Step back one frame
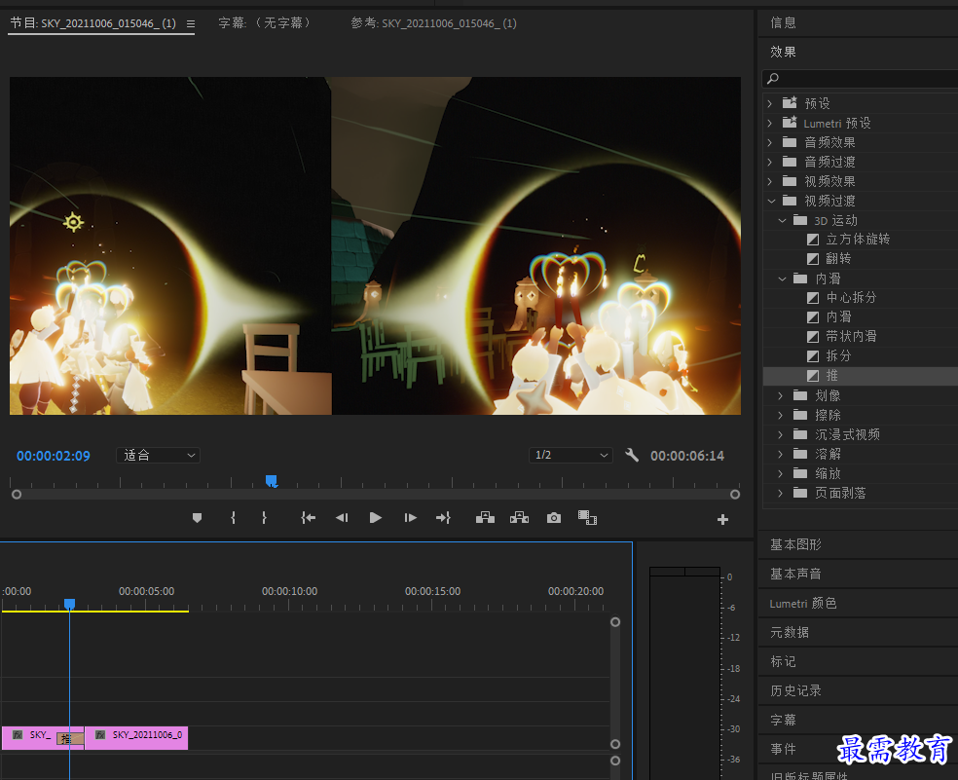 click(342, 518)
